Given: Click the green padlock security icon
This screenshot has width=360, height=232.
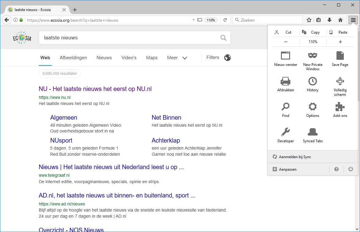Looking at the screenshot, I should [21, 20].
